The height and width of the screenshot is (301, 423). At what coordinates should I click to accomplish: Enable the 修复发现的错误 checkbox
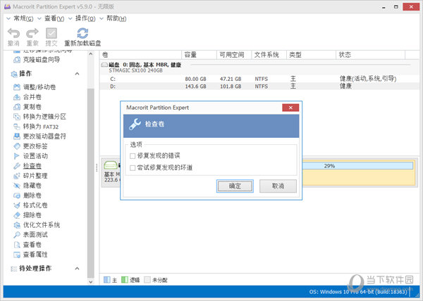coord(133,155)
